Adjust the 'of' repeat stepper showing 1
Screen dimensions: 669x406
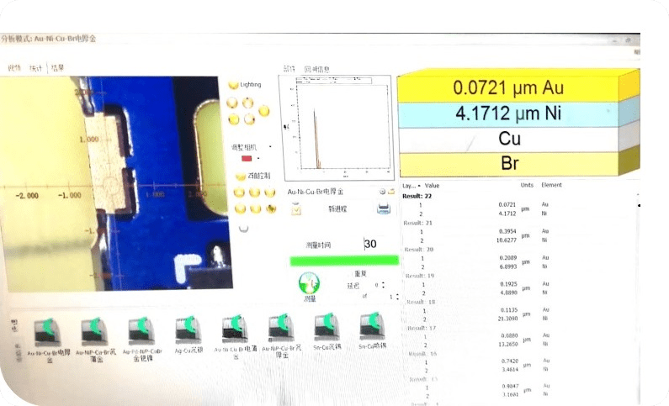point(397,297)
